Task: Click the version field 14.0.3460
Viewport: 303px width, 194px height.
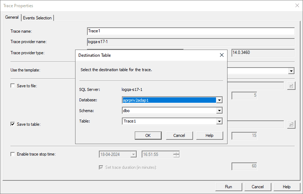Action: coord(263,53)
